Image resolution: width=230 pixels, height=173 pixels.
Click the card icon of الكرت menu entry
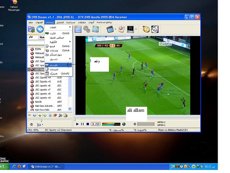tap(47, 33)
